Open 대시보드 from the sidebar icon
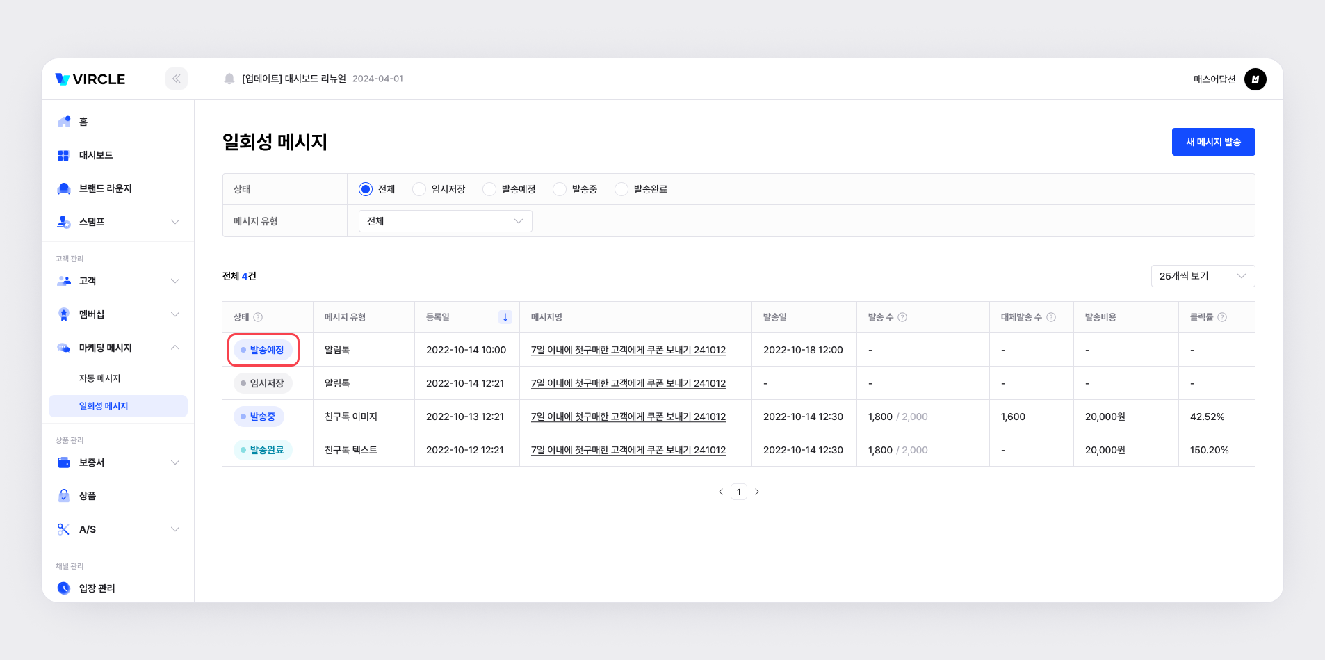The image size is (1325, 660). [64, 155]
